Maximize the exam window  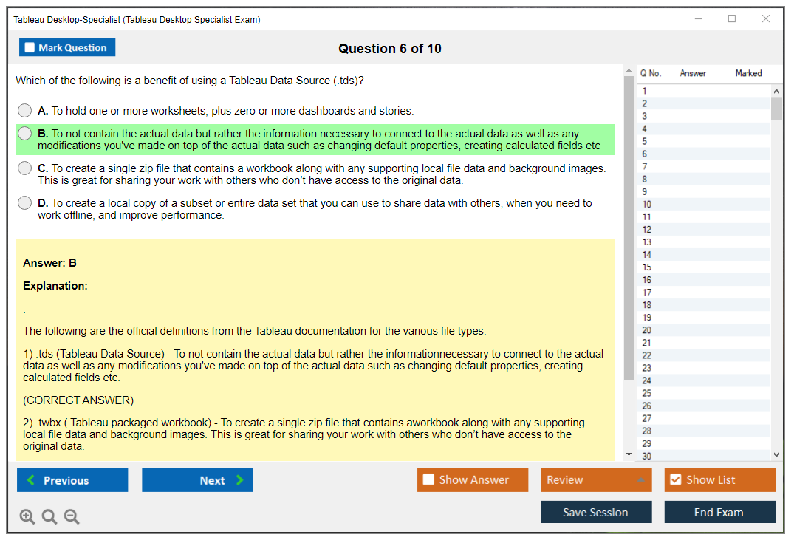tap(732, 19)
